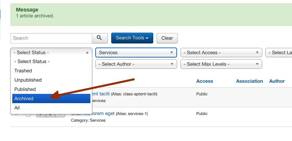Open the Search Tools dropdown button
The width and height of the screenshot is (292, 141).
pyautogui.click(x=132, y=38)
